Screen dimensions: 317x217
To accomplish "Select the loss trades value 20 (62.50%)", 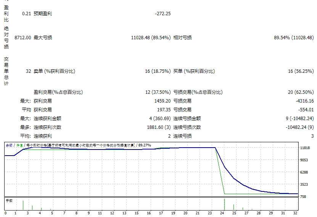I will click(x=301, y=92).
